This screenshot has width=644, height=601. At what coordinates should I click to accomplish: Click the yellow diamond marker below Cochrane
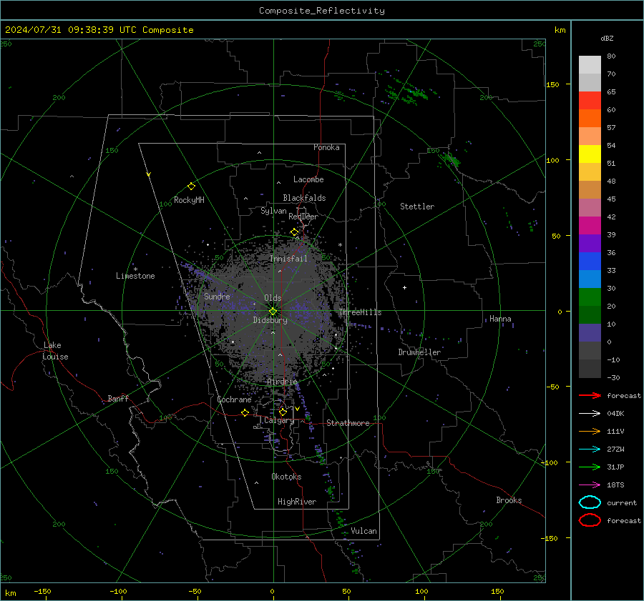click(x=245, y=412)
